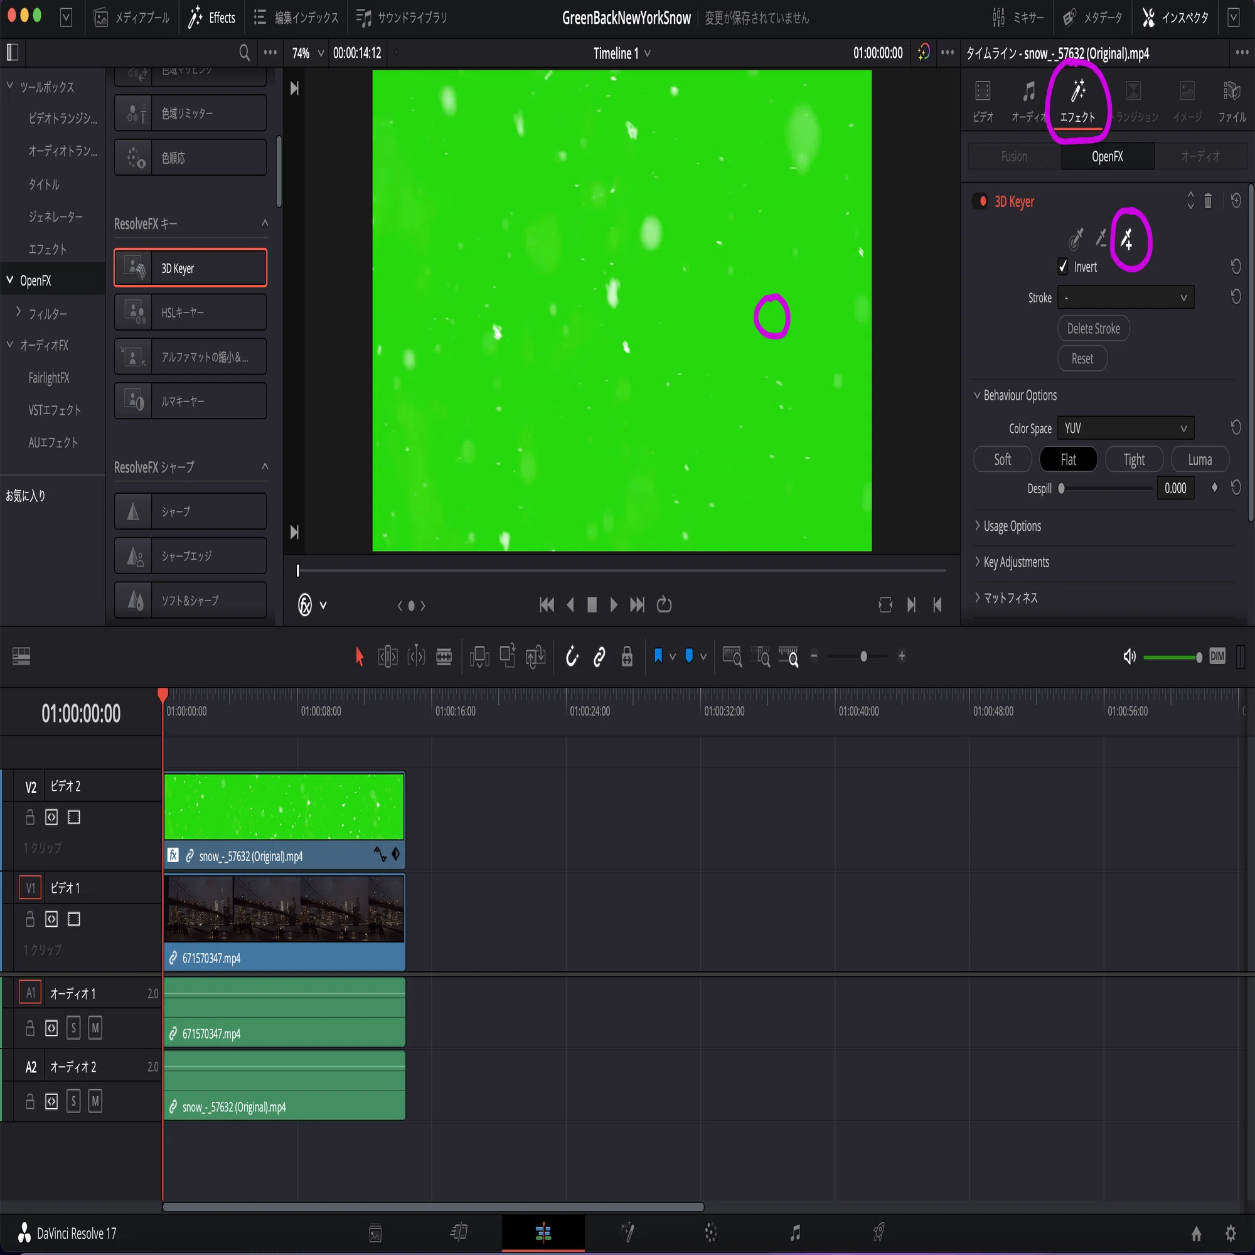Viewport: 1255px width, 1255px height.
Task: Select the snow_-_57632 clip thumbnail on V2
Action: tap(284, 806)
